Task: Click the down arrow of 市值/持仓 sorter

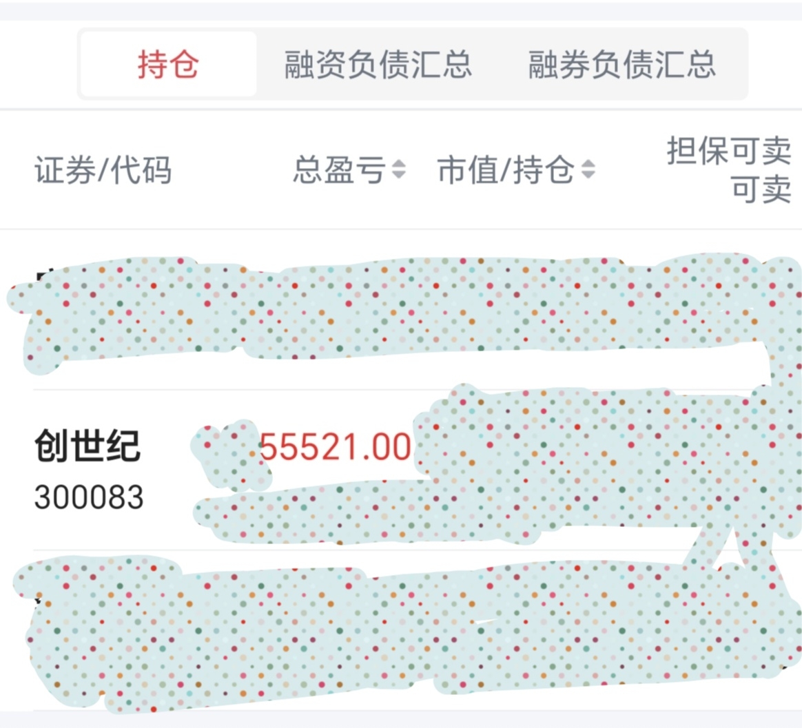Action: pyautogui.click(x=588, y=176)
